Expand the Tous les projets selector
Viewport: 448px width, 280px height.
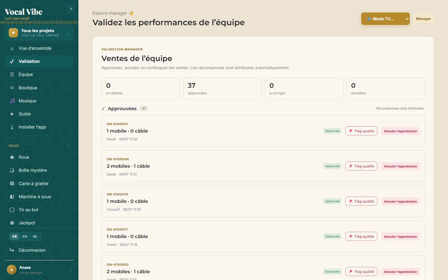39,33
